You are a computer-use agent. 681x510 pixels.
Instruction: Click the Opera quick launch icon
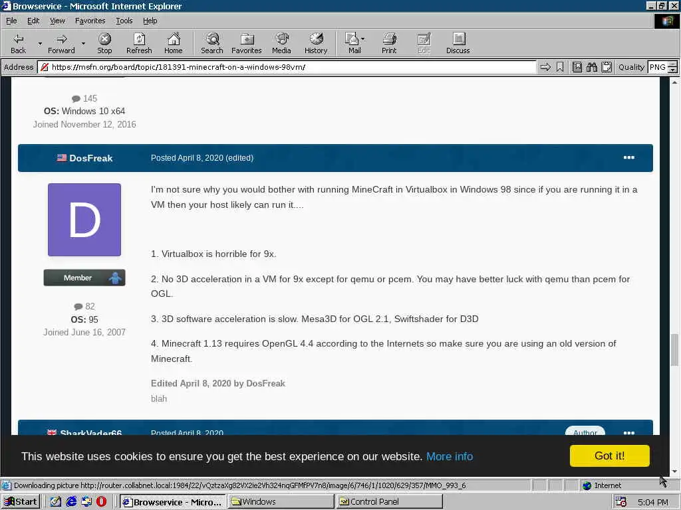coord(101,501)
